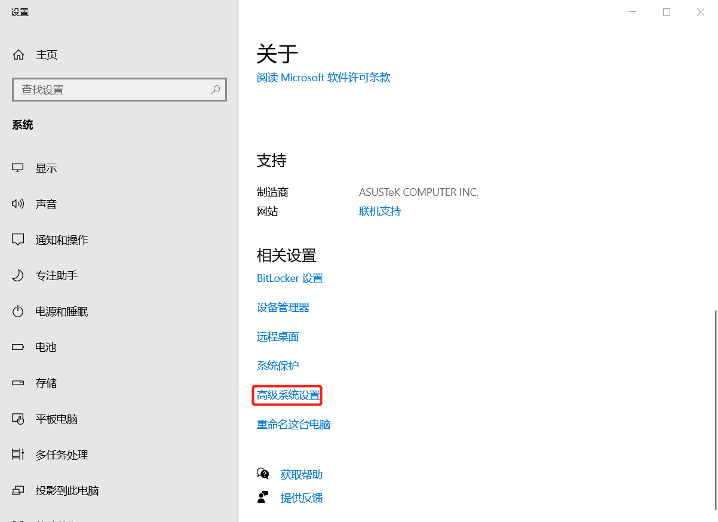Minimize the 设置 window
The width and height of the screenshot is (718, 522).
pyautogui.click(x=633, y=12)
